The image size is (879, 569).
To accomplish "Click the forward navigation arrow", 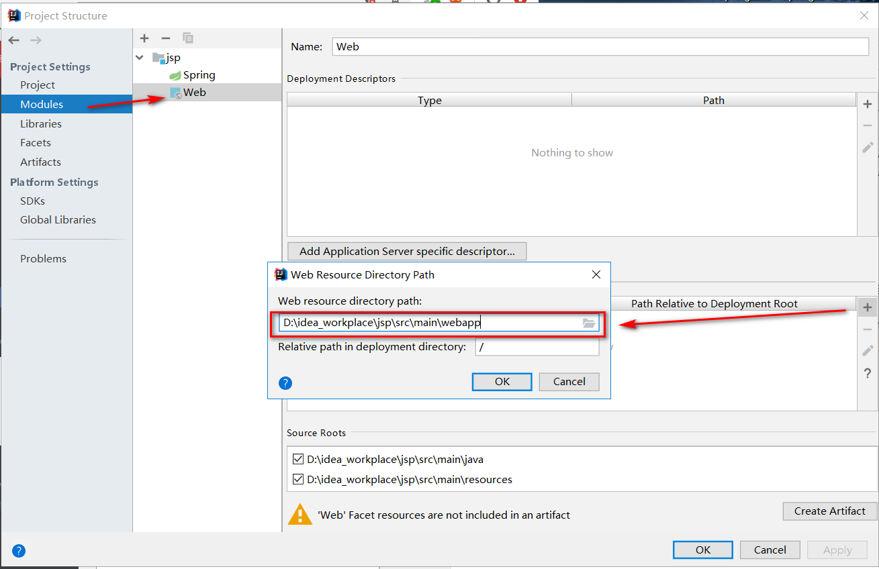I will coord(36,40).
